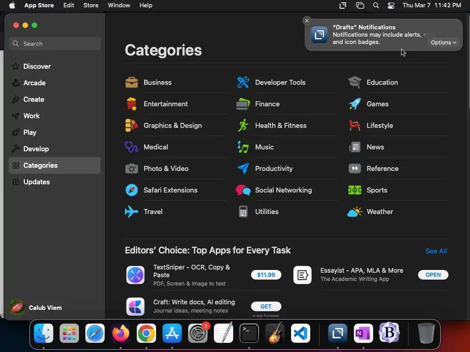Launch OneNote from the Dock
The height and width of the screenshot is (352, 470).
364,333
